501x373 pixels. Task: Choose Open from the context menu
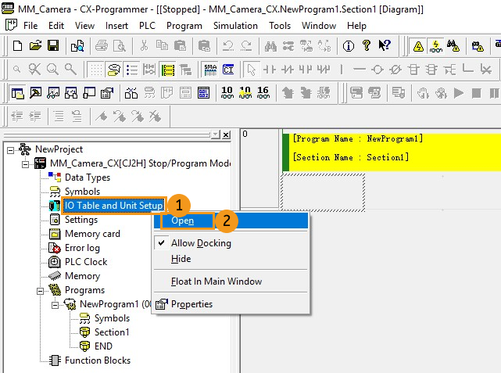tap(183, 221)
